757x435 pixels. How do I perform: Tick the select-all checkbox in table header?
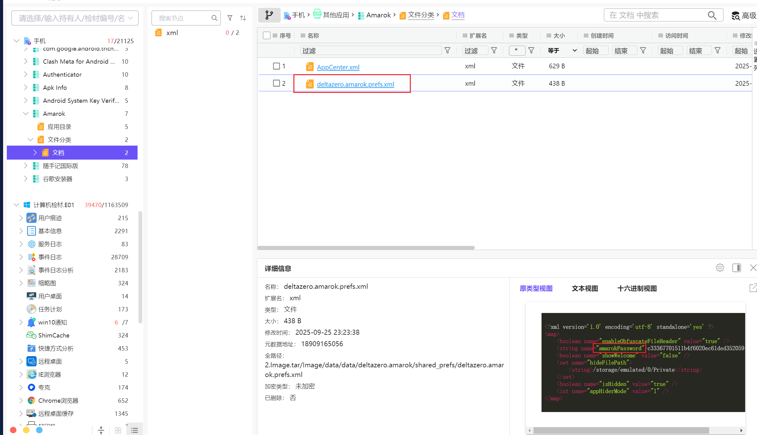point(266,35)
